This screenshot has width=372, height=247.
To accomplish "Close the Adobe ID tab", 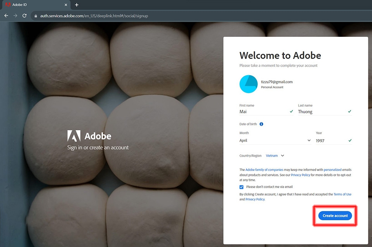I will click(x=66, y=5).
